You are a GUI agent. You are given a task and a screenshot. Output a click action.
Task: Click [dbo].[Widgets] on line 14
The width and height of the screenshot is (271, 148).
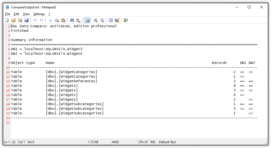[62, 86]
